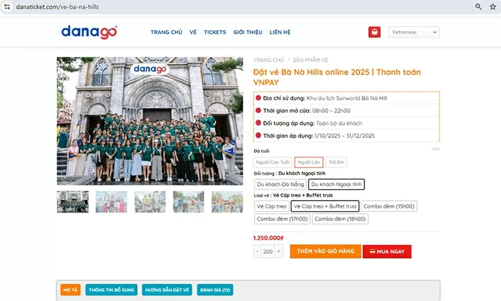
Task: Click the "THÊM VÀO GIỎ HÀNG" button
Action: [x=324, y=251]
